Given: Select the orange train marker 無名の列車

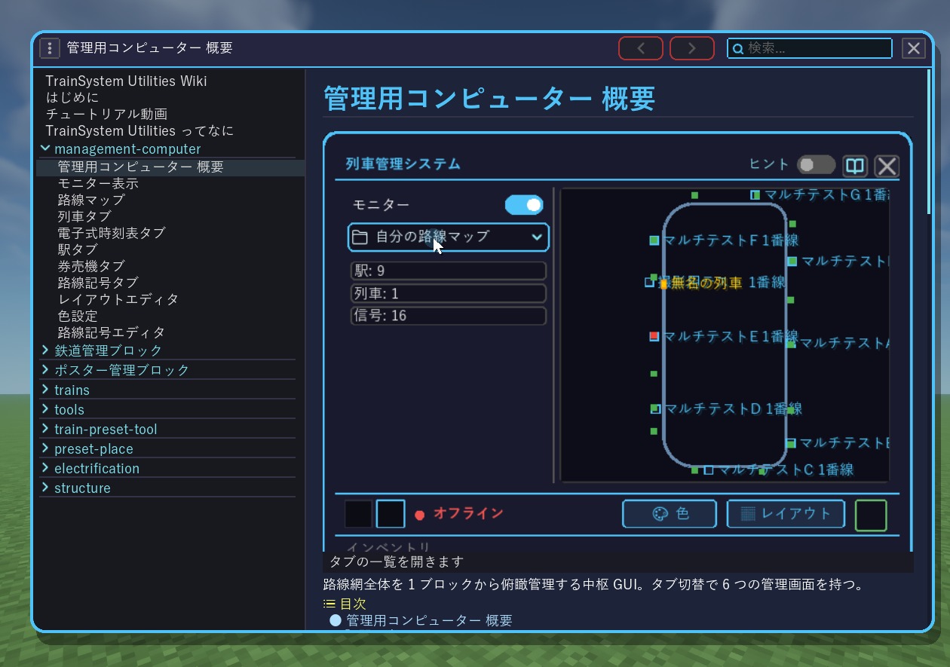Looking at the screenshot, I should [x=663, y=283].
